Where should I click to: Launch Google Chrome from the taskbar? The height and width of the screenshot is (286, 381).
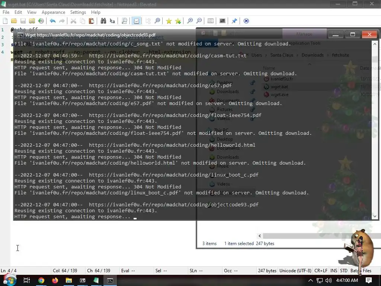coord(41,280)
